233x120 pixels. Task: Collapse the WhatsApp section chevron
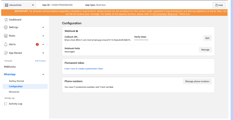point(43,74)
